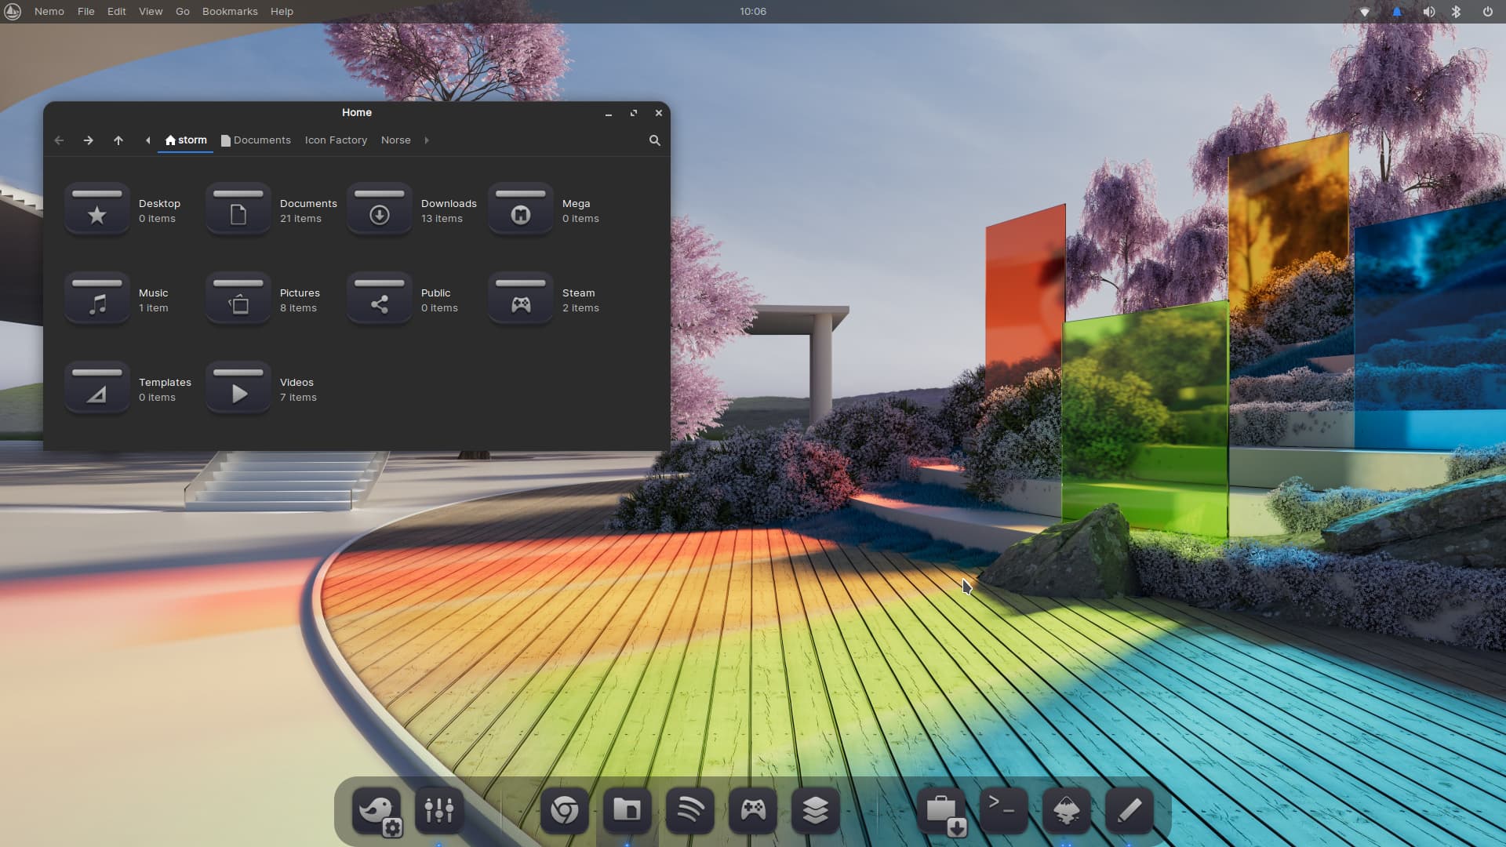This screenshot has height=847, width=1506.
Task: Open the Bookmarks menu
Action: (x=230, y=12)
